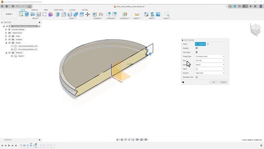Open the data panel grid icon

click(x=2, y=7)
